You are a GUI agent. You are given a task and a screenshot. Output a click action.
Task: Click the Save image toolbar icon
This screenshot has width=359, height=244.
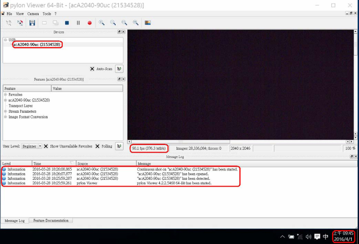pos(32,23)
